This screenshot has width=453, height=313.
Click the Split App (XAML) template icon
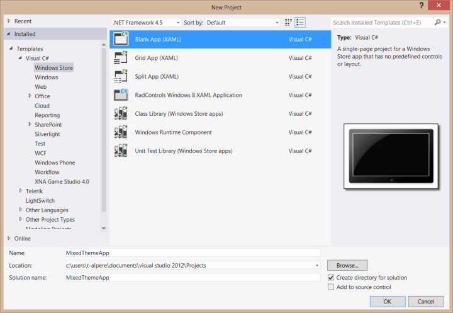click(x=120, y=76)
